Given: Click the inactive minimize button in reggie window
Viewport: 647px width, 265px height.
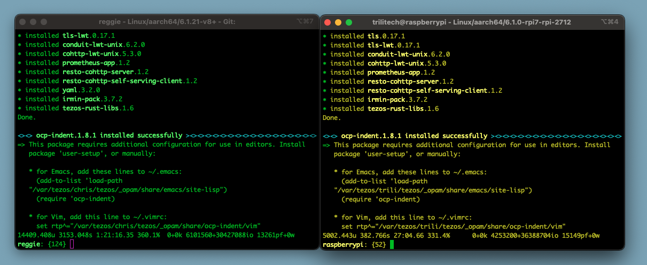Looking at the screenshot, I should click(x=33, y=22).
